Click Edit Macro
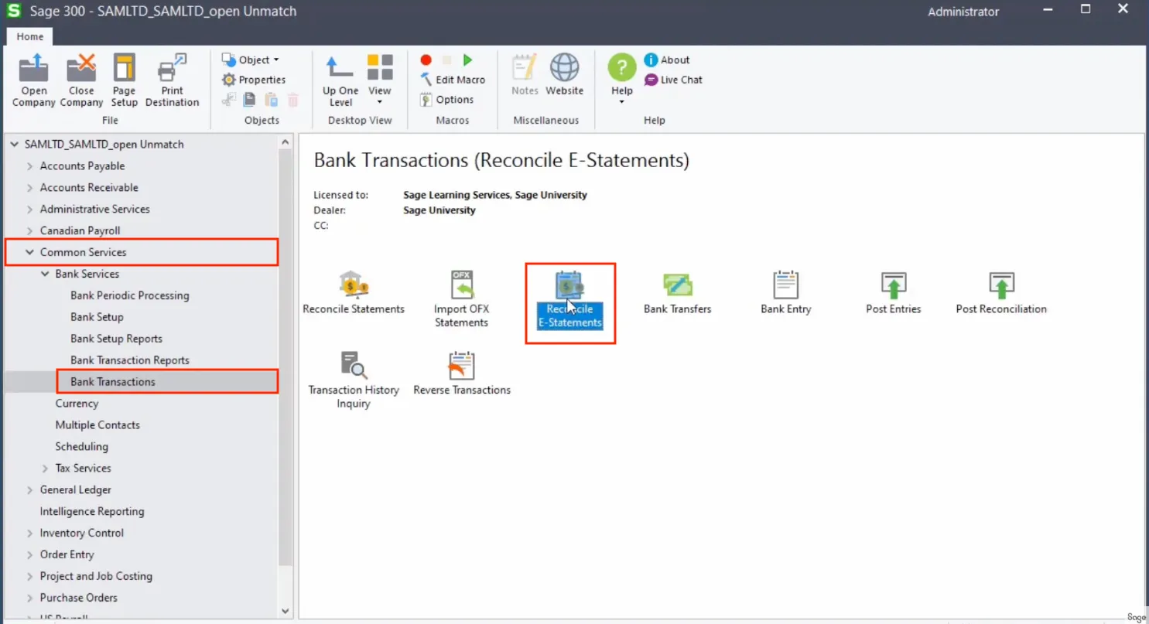This screenshot has height=624, width=1149. (453, 80)
